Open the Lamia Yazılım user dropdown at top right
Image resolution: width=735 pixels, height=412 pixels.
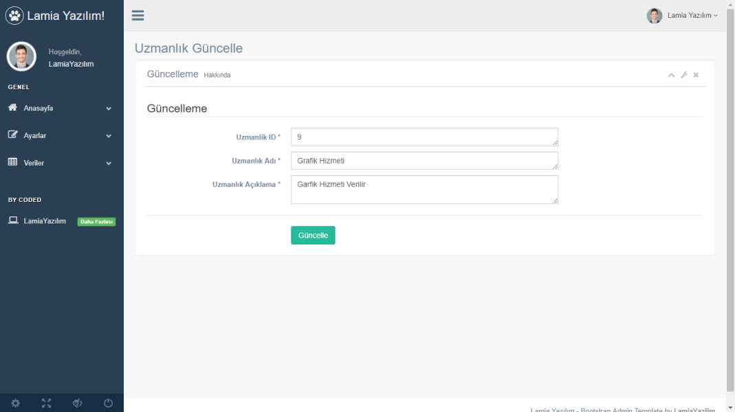click(683, 15)
